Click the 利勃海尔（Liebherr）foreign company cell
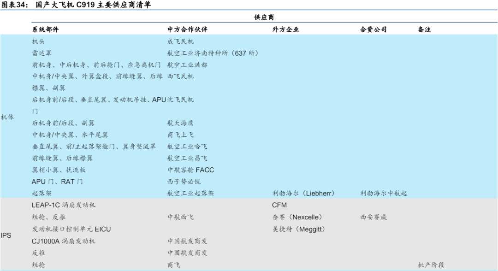Image resolution: width=498 pixels, height=271 pixels. pyautogui.click(x=303, y=194)
